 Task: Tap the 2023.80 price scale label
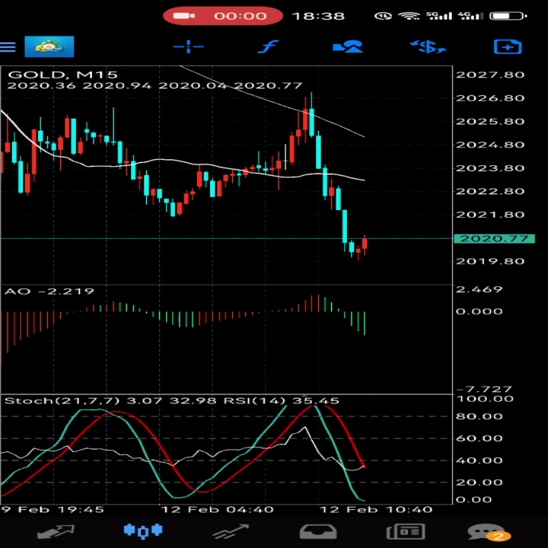tap(490, 167)
